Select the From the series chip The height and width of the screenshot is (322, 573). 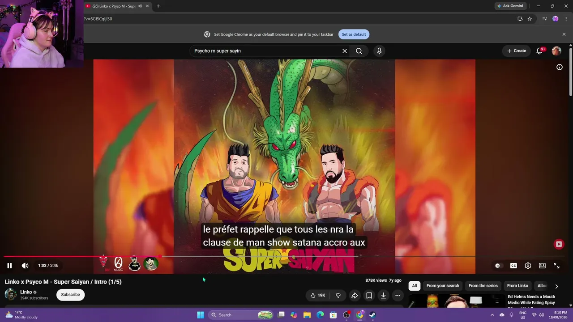pyautogui.click(x=483, y=286)
